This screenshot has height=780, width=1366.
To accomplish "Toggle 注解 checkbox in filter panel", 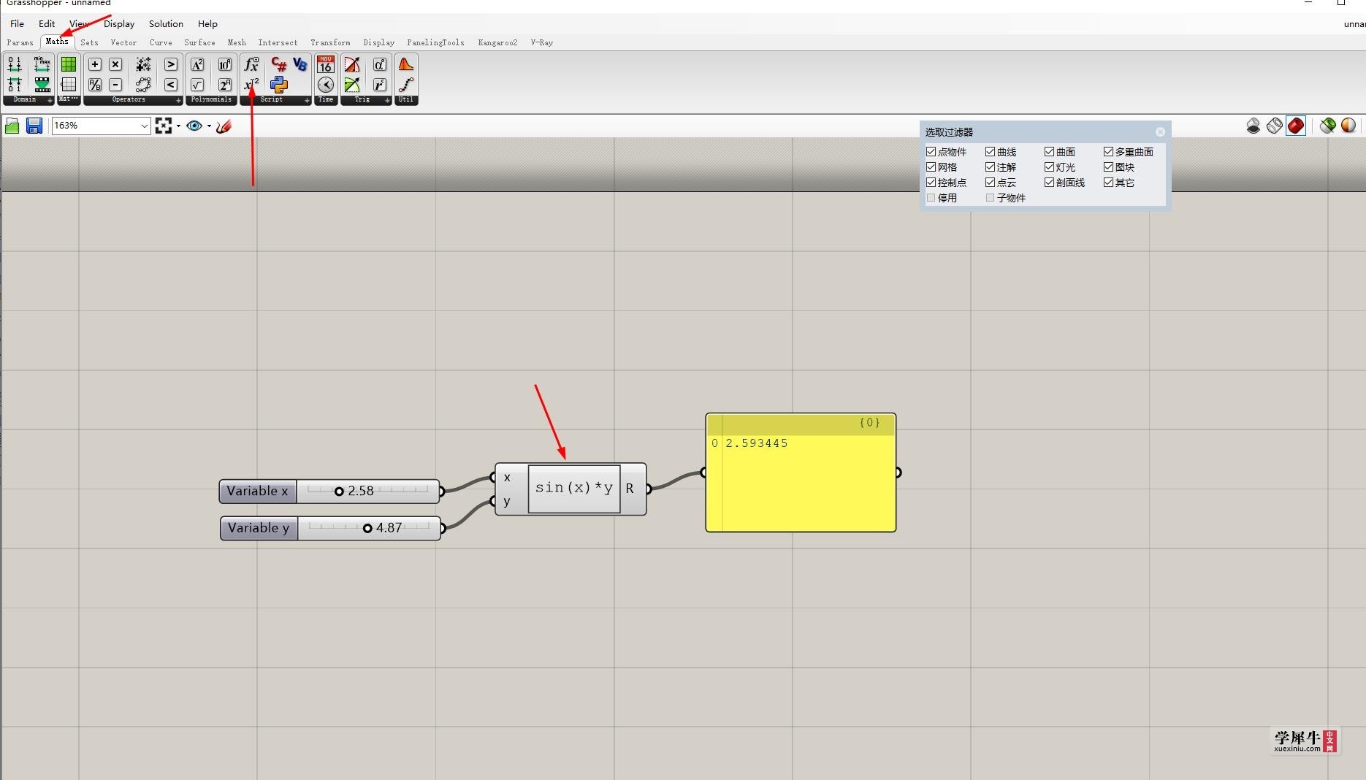I will click(x=990, y=167).
